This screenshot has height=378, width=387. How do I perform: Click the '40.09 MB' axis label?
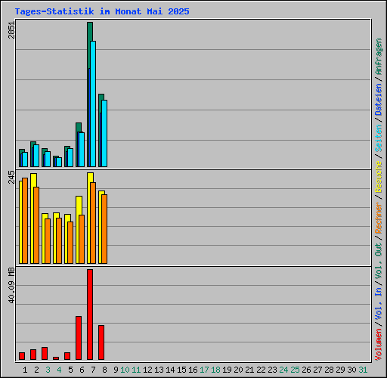(11, 285)
